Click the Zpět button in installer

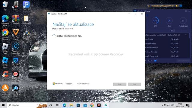pos(120,84)
